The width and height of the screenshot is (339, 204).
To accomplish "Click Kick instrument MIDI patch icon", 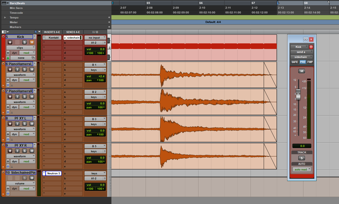I will [8, 58].
